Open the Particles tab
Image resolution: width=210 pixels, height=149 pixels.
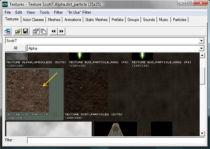coord(180,20)
